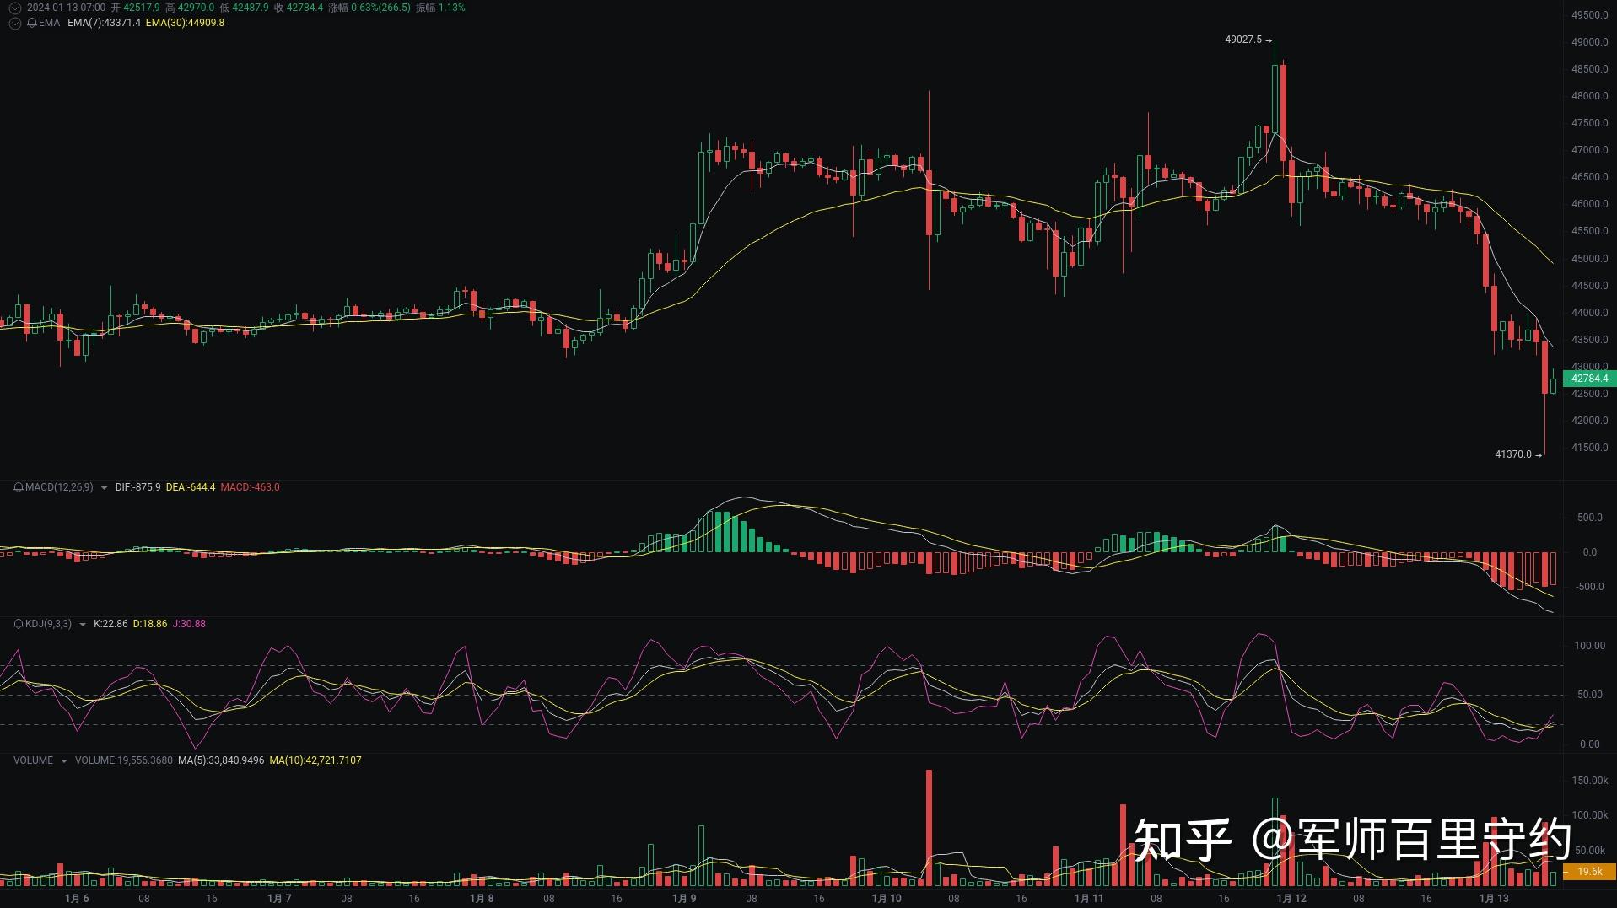Viewport: 1617px width, 908px height.
Task: Click the EMA(7):43371.4 value
Action: pos(104,23)
